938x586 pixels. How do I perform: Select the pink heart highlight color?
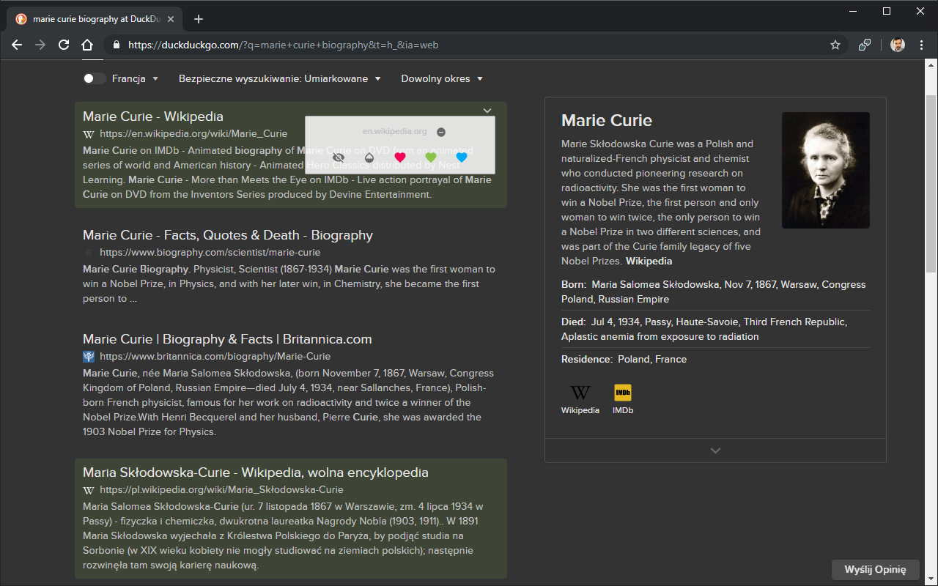coord(400,157)
